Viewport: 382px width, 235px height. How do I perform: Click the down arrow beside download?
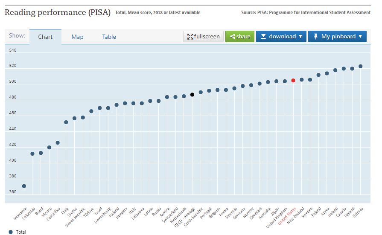pos(300,37)
